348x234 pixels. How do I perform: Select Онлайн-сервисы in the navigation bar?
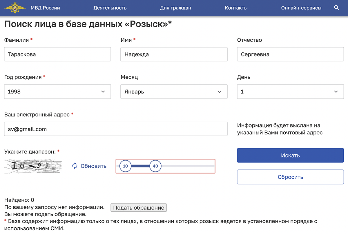tap(301, 8)
